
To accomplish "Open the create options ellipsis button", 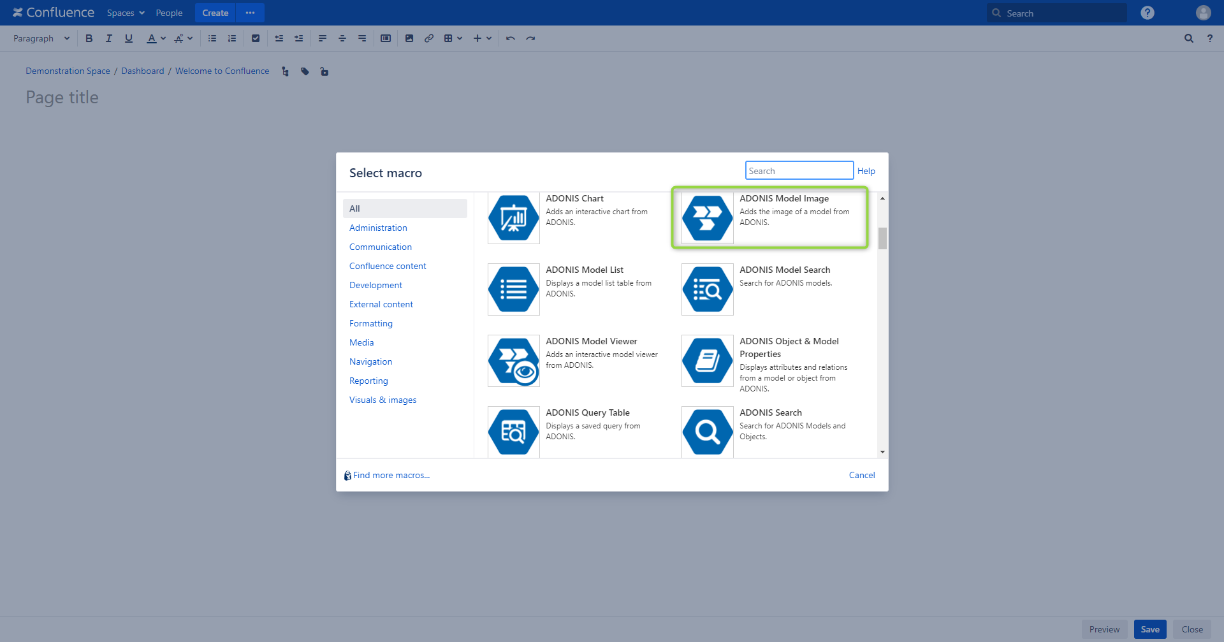I will 250,13.
